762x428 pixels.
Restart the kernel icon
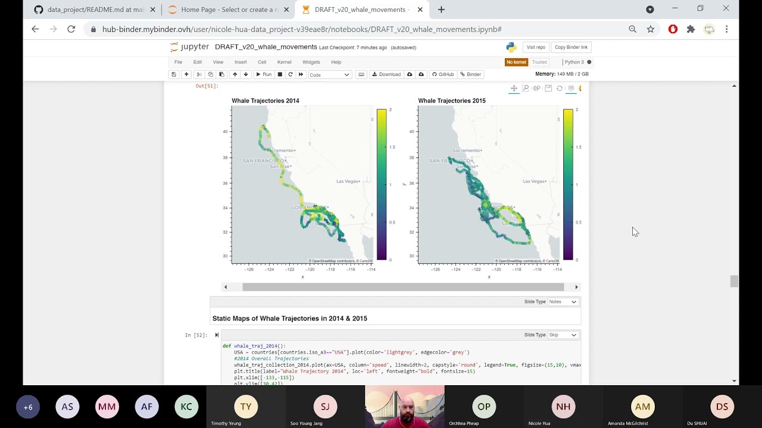pyautogui.click(x=291, y=74)
